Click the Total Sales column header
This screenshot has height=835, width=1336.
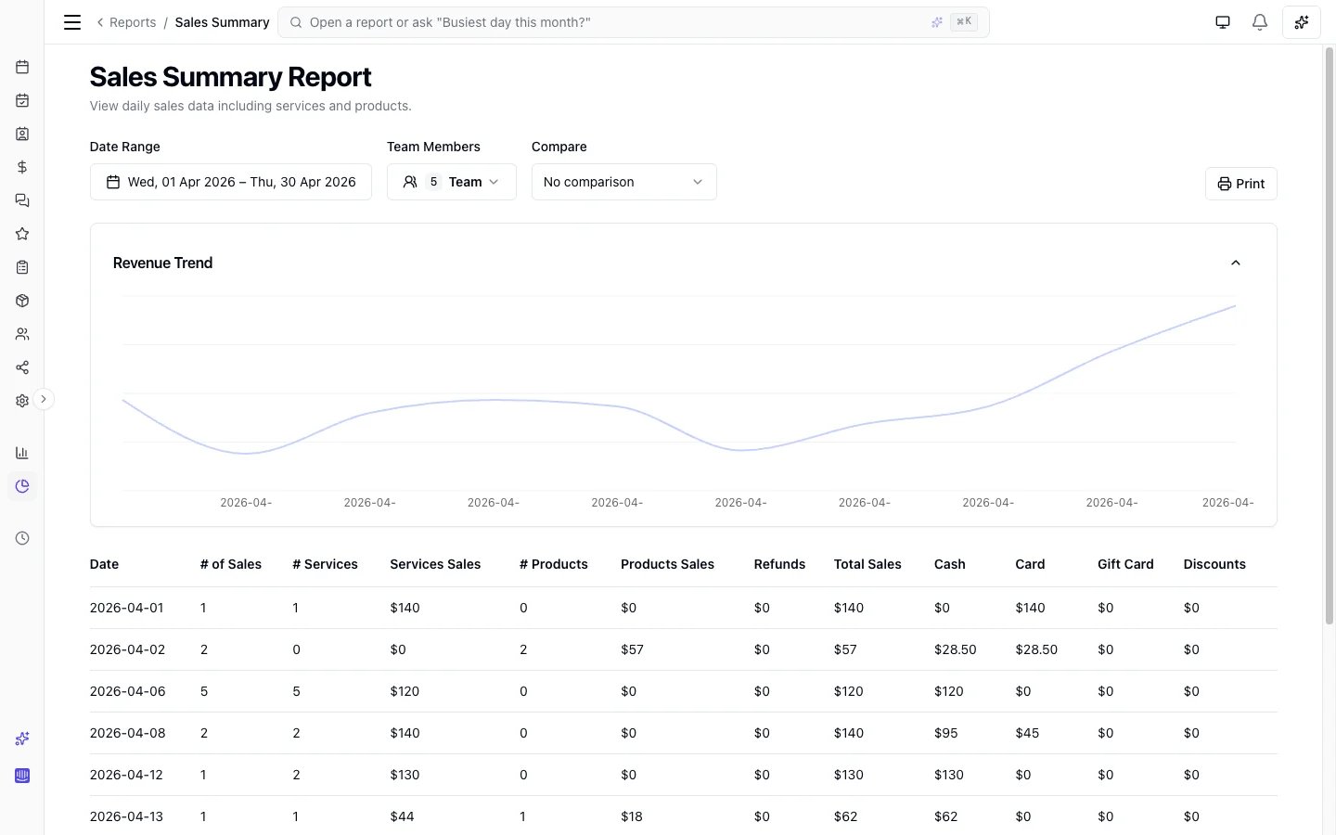click(867, 564)
